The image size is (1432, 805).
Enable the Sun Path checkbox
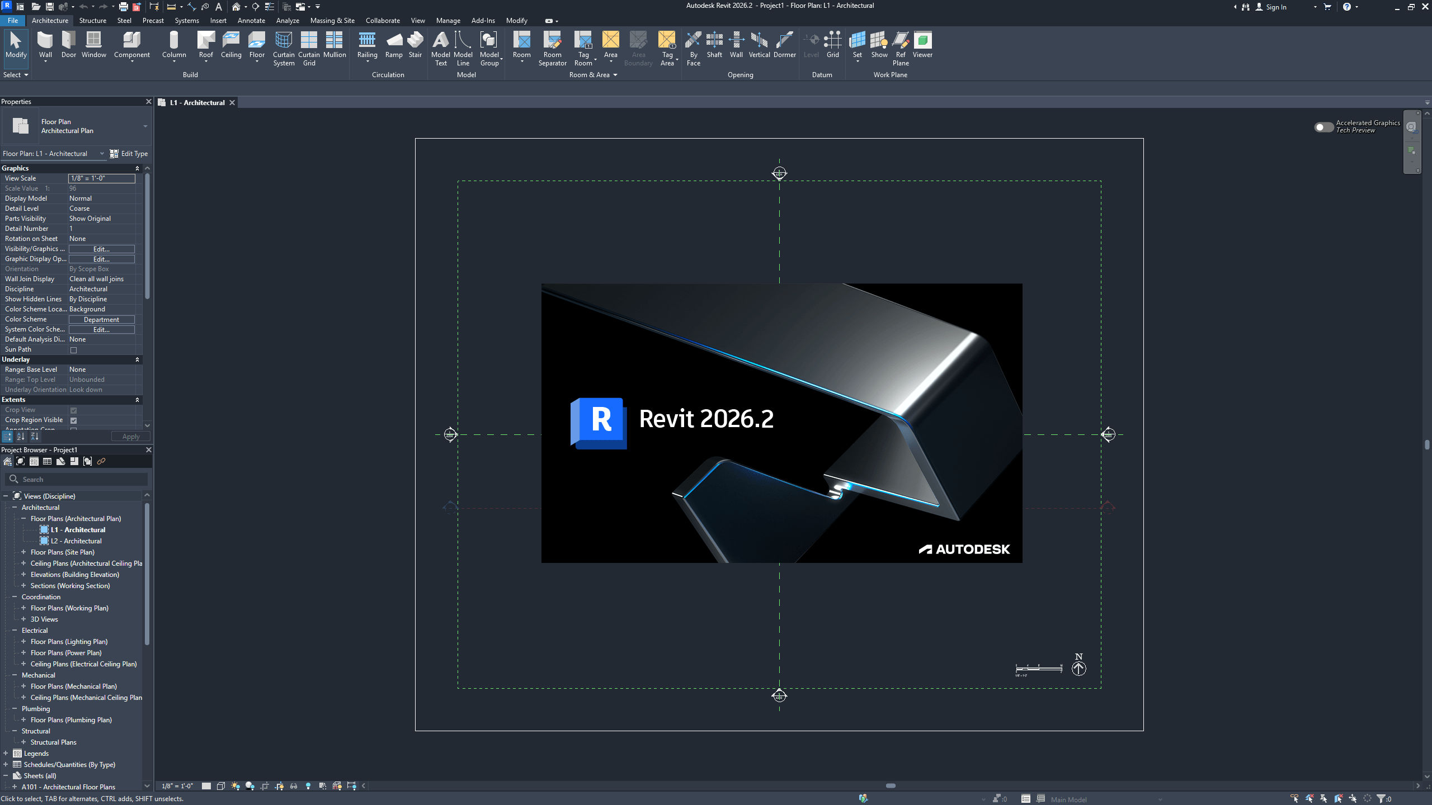click(x=74, y=349)
